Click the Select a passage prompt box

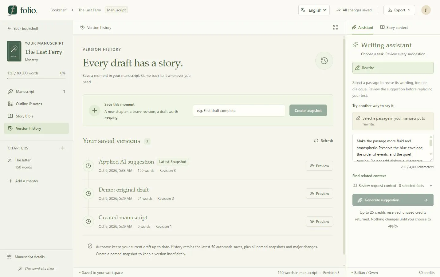pos(393,121)
